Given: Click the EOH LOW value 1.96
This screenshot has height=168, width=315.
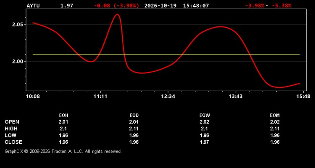Looking at the screenshot, I should pyautogui.click(x=63, y=135).
